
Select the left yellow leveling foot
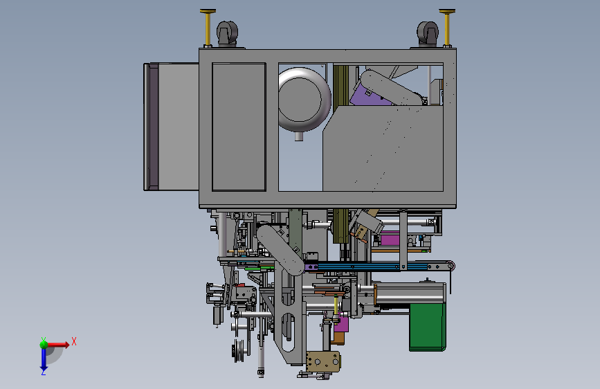[208, 28]
